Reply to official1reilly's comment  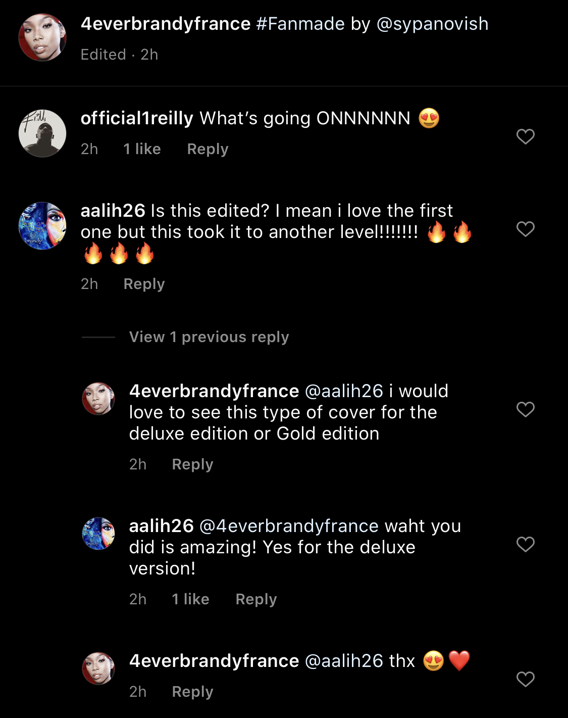tap(208, 149)
